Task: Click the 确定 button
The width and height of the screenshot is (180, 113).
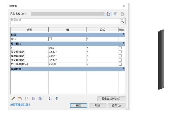Action: click(79, 106)
